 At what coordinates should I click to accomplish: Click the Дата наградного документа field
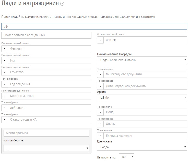click(145, 86)
